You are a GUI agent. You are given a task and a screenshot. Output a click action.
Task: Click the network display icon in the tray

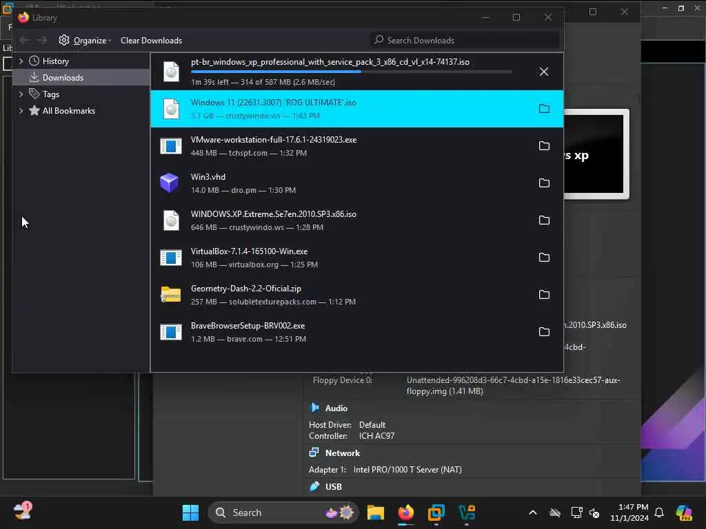click(x=576, y=512)
